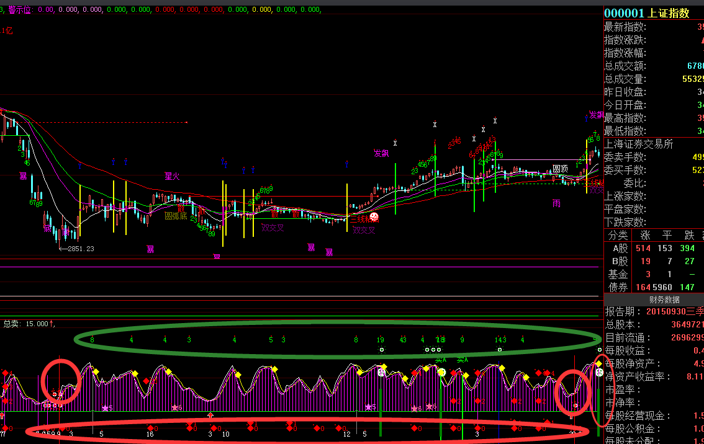
Task: Click 上海证券交易所 heading
Action: click(639, 144)
